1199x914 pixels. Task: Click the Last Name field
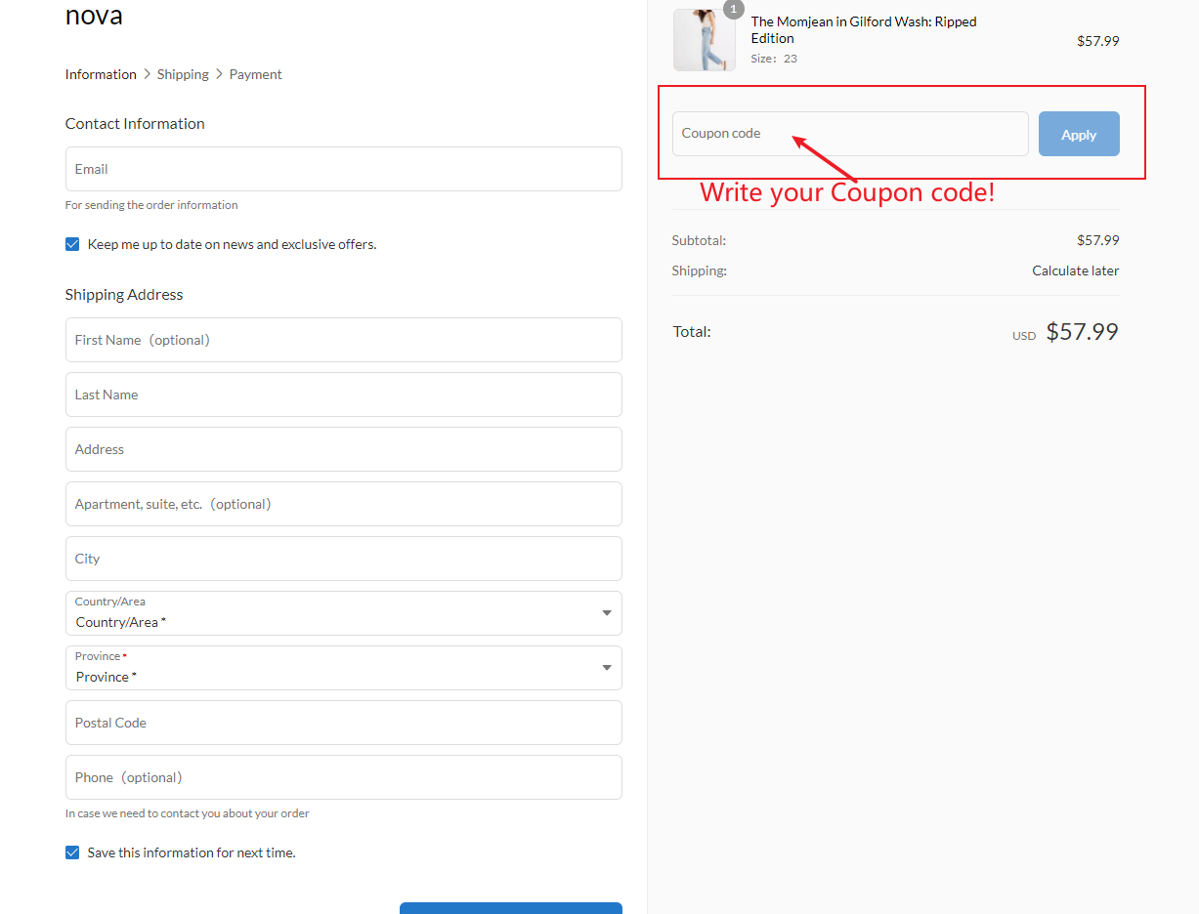pos(344,395)
